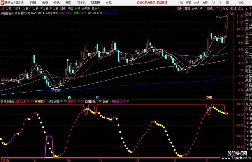Click the 叠加 overlay button
Image resolution: width=252 pixels, height=162 pixels.
pos(187,8)
